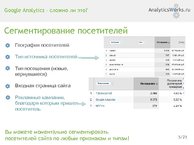194x145 pixels.
Task: Click header title Google Analytics – сложно ли это?
Action: 46,10
